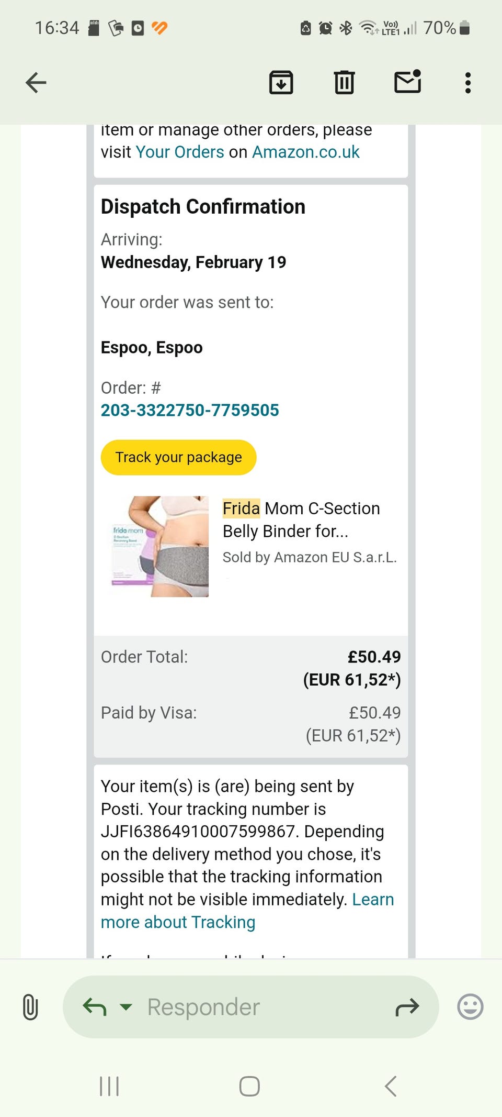Open the Your Orders link

point(180,152)
